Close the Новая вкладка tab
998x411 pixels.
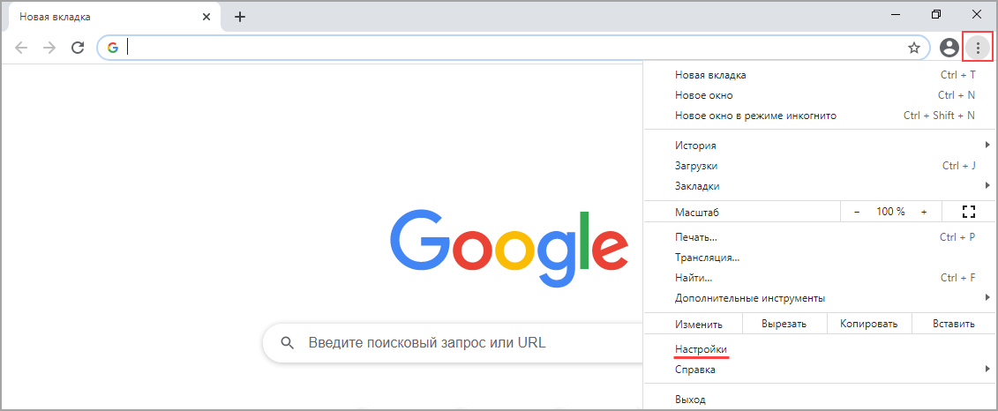tap(206, 17)
